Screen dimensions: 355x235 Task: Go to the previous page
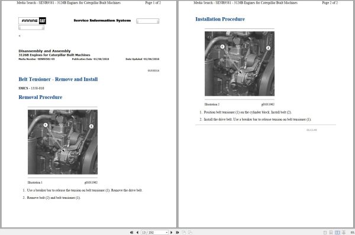coord(137,232)
